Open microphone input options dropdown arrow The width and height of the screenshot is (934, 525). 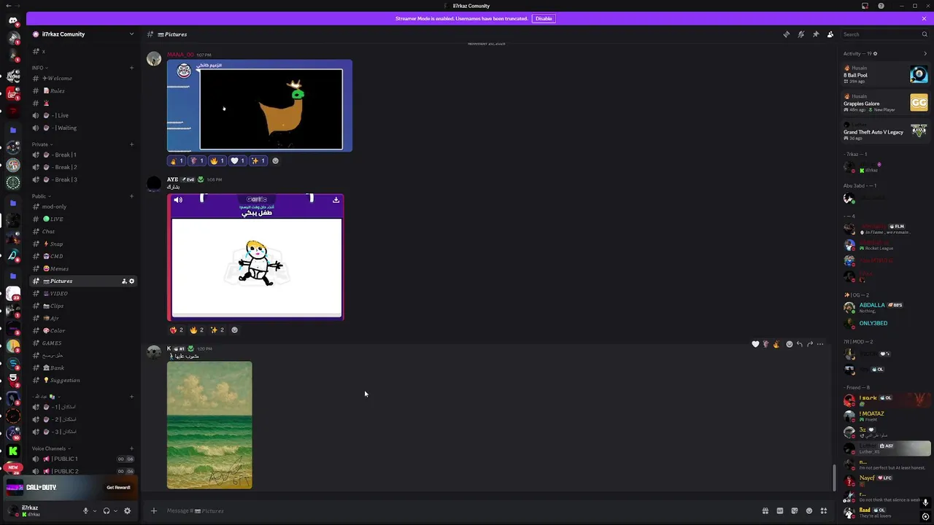coord(95,510)
